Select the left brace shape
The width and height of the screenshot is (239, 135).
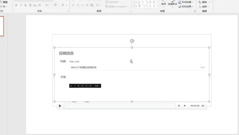(x=150, y=6)
